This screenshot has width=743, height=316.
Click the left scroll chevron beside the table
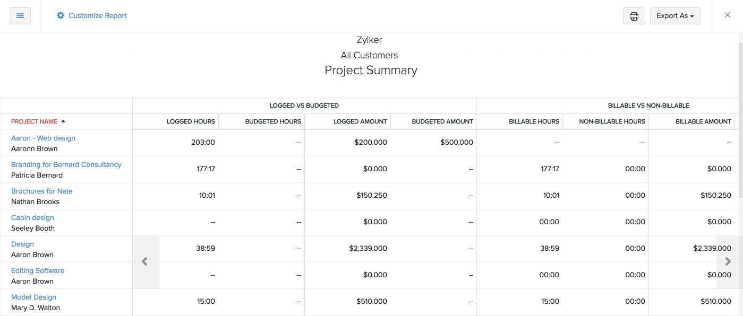pos(144,261)
